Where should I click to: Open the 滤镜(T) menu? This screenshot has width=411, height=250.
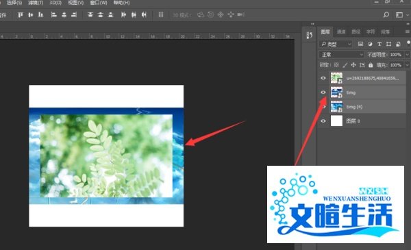pyautogui.click(x=36, y=3)
